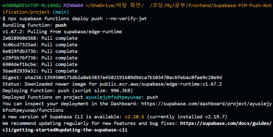The width and height of the screenshot is (273, 137).
Task: Click the sha256 digest value
Action: click(x=123, y=77)
